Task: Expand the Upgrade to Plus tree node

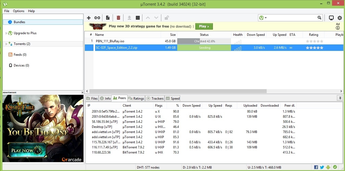Action: pos(6,33)
